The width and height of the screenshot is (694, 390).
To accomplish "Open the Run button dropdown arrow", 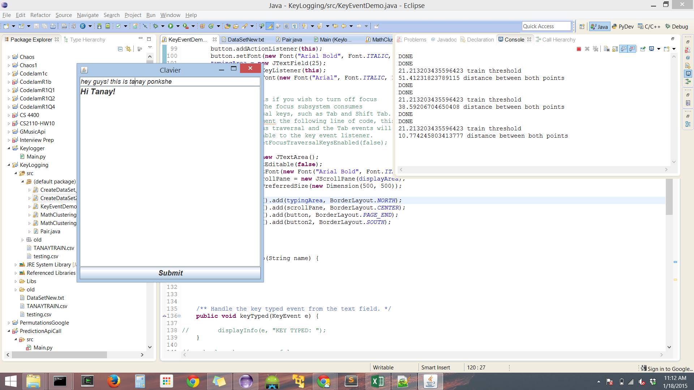I will pos(177,26).
